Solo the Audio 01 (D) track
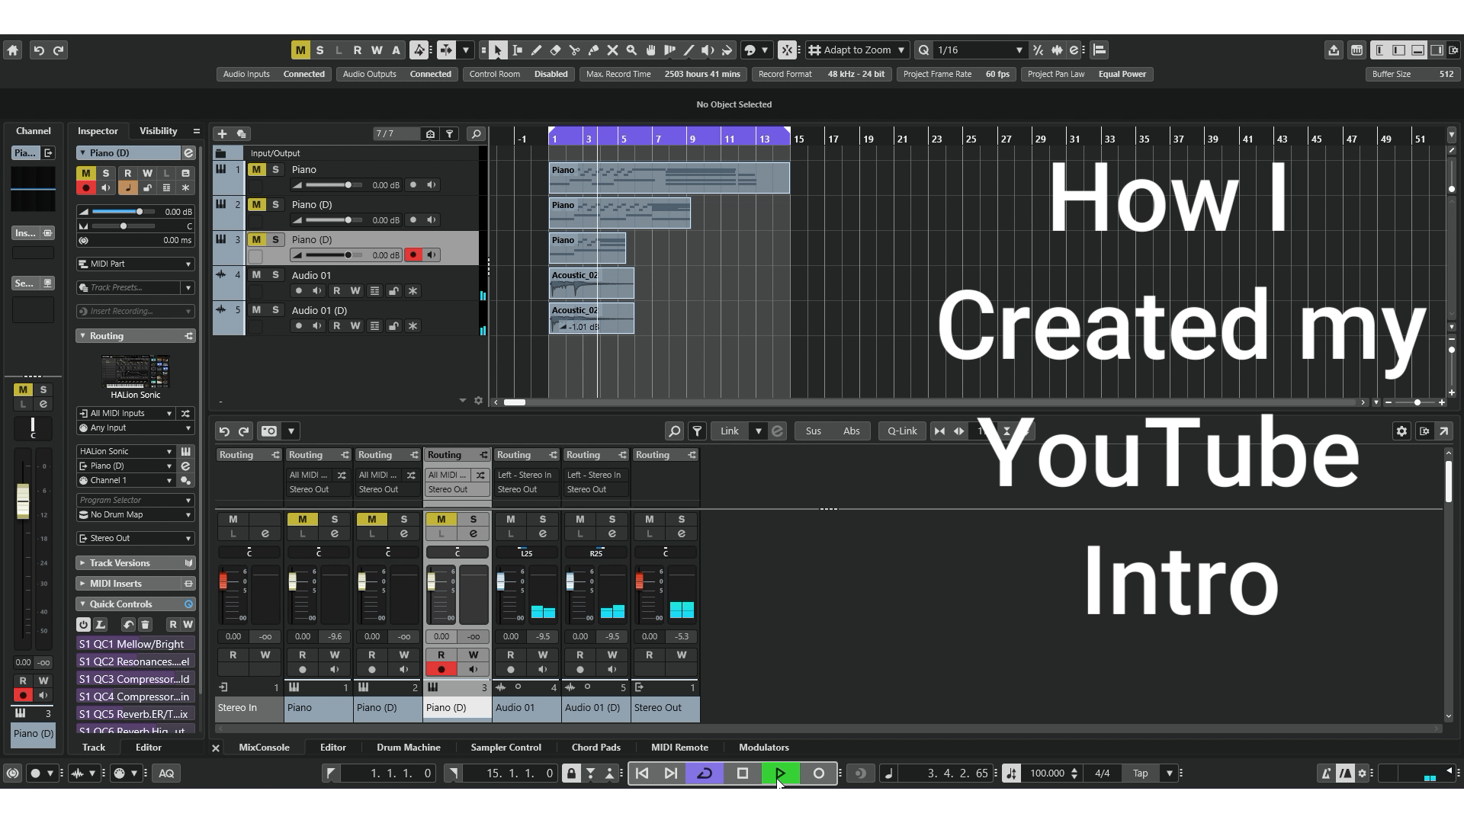Image resolution: width=1464 pixels, height=823 pixels. 275,309
